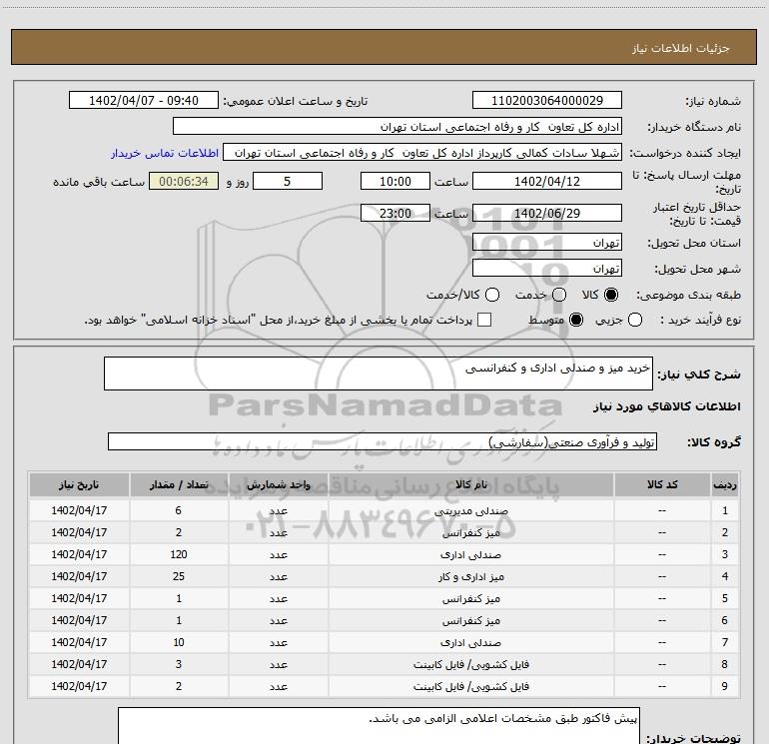Click the buyer notes text box
The height and width of the screenshot is (744, 769).
(379, 726)
